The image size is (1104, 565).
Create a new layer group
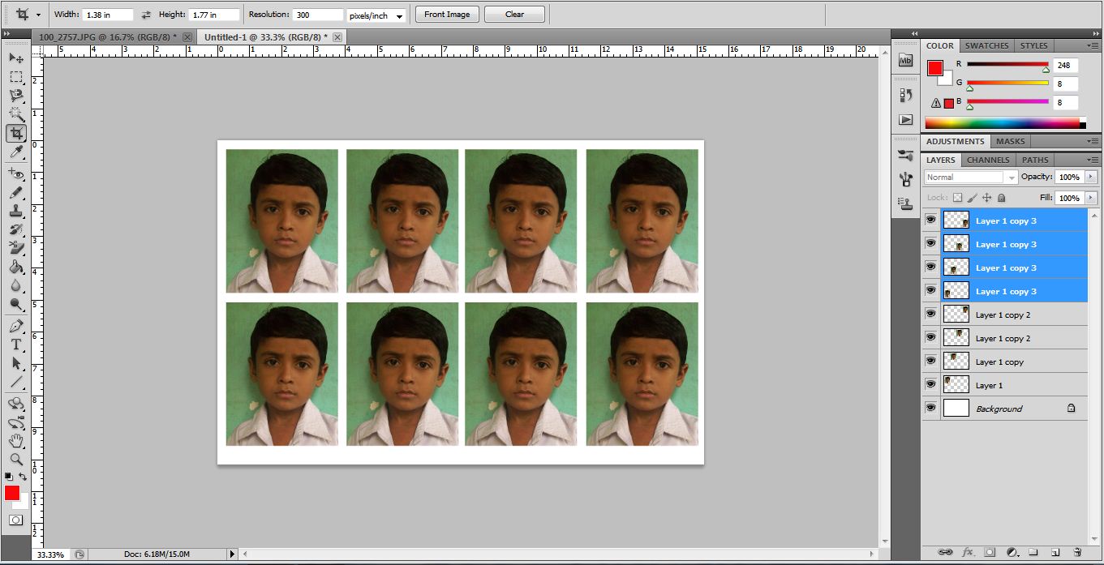tap(1033, 552)
